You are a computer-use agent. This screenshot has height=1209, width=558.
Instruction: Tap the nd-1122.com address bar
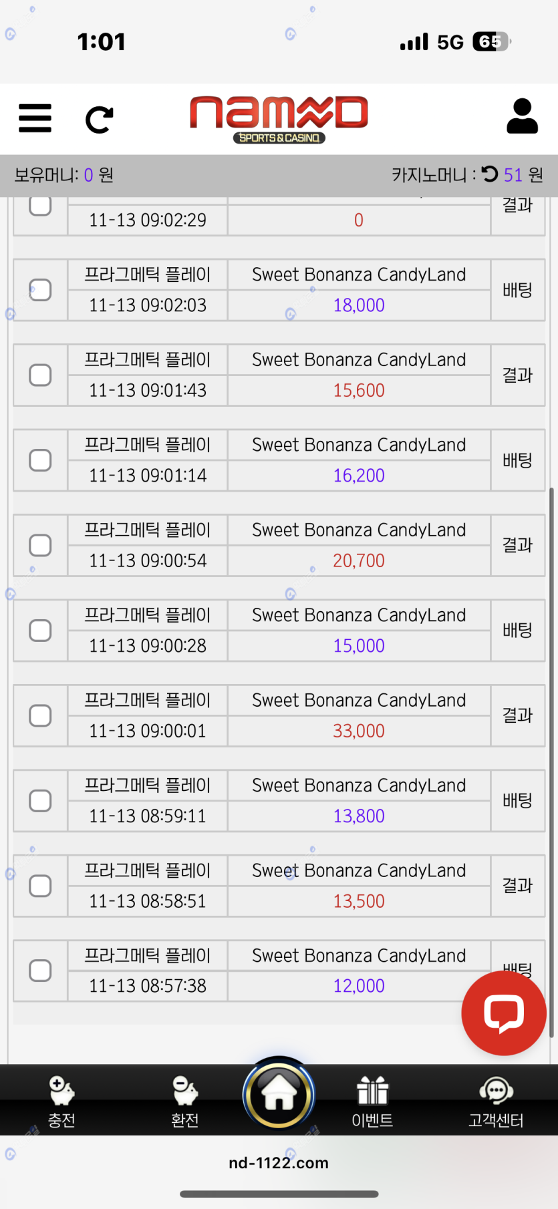click(279, 1163)
